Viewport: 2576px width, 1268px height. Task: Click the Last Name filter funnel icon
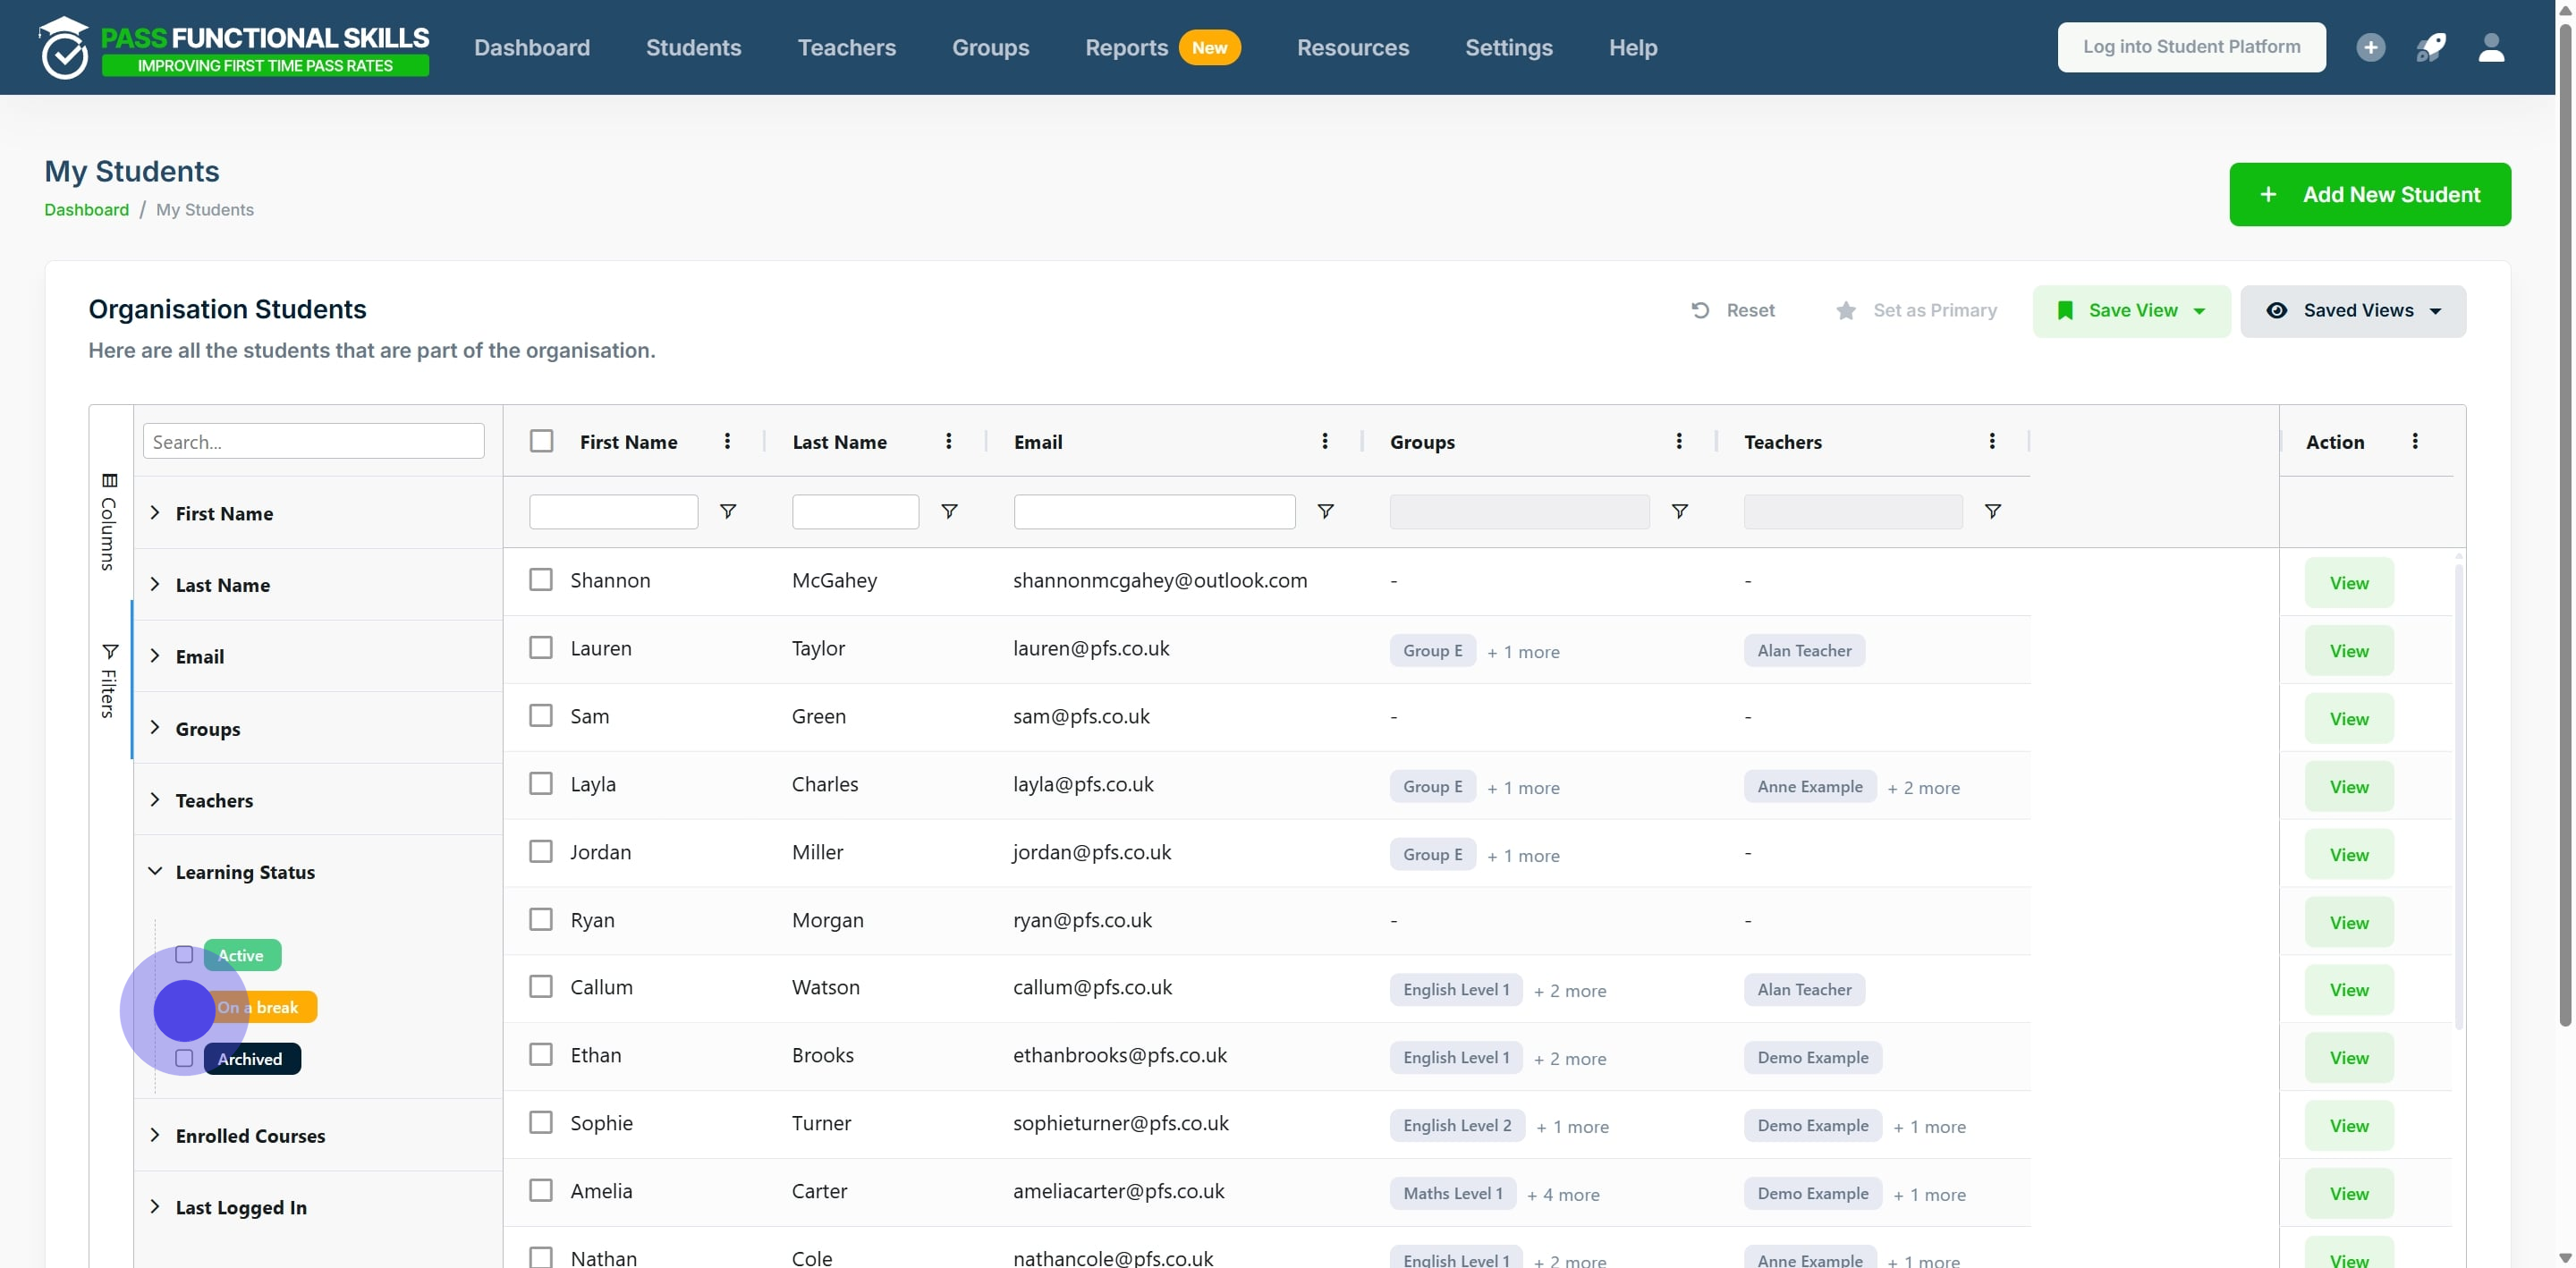949,511
